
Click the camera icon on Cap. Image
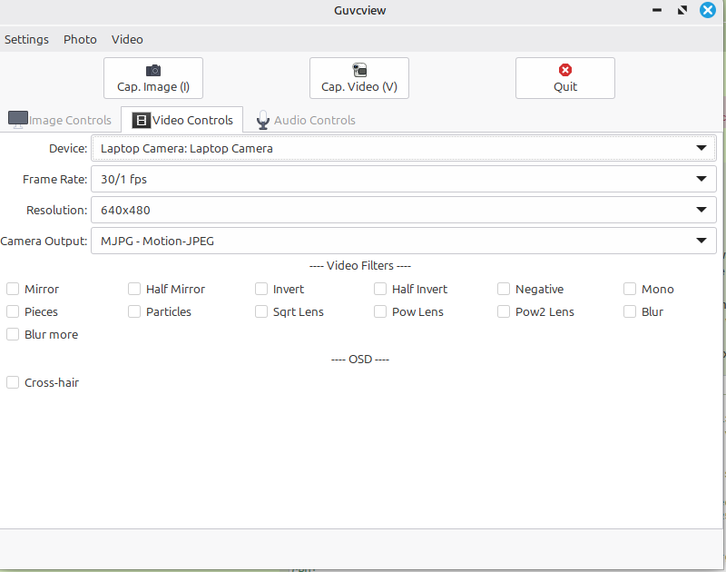[153, 71]
